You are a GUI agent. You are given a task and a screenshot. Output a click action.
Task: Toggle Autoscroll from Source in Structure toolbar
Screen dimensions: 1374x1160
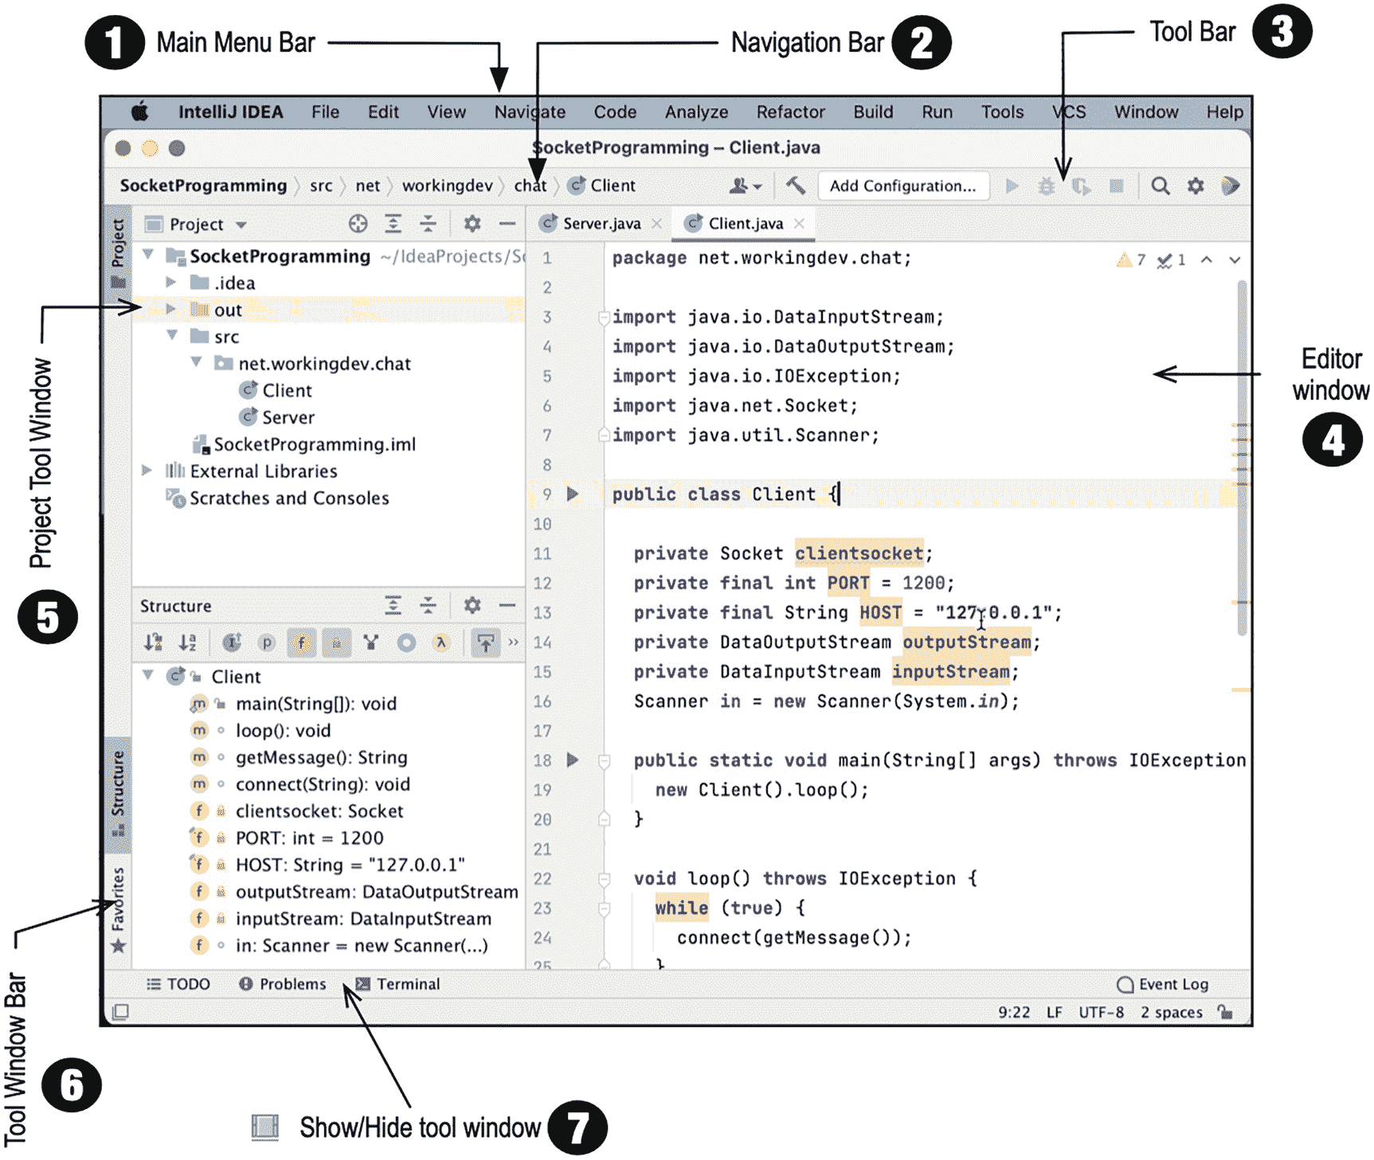(485, 642)
